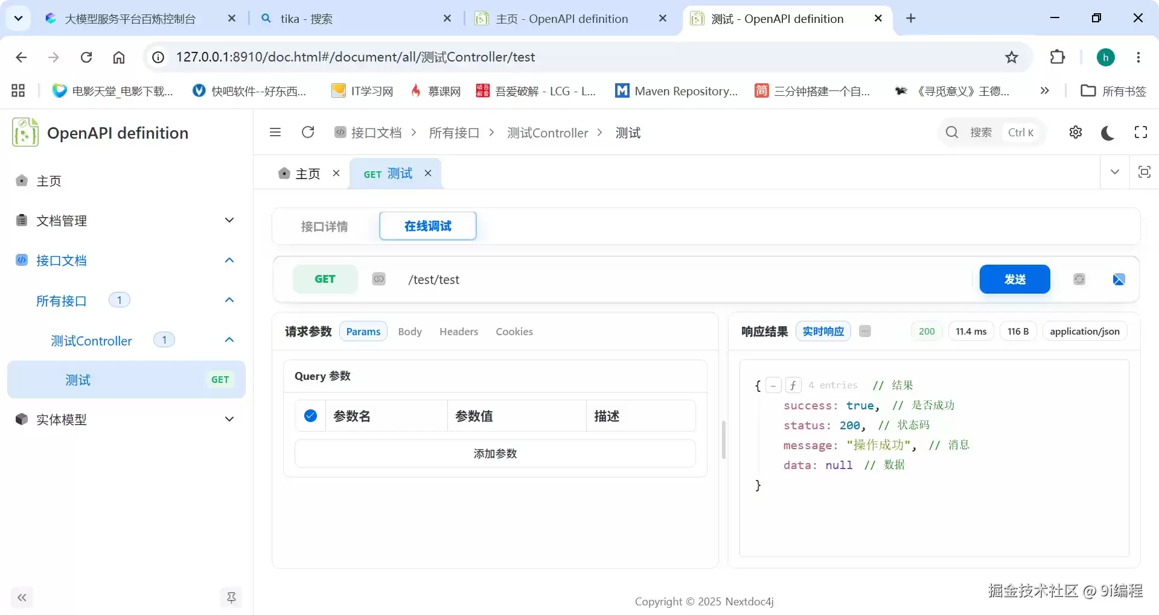Viewport: 1159px width, 615px height.
Task: Open new browser tab plus button
Action: [911, 19]
